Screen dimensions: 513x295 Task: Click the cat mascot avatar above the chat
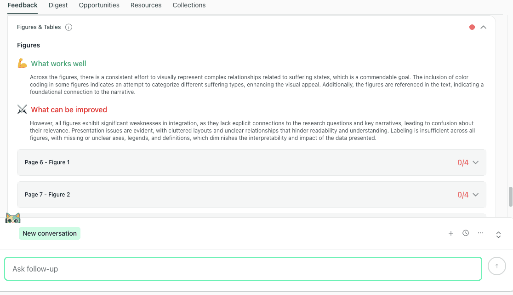[13, 218]
